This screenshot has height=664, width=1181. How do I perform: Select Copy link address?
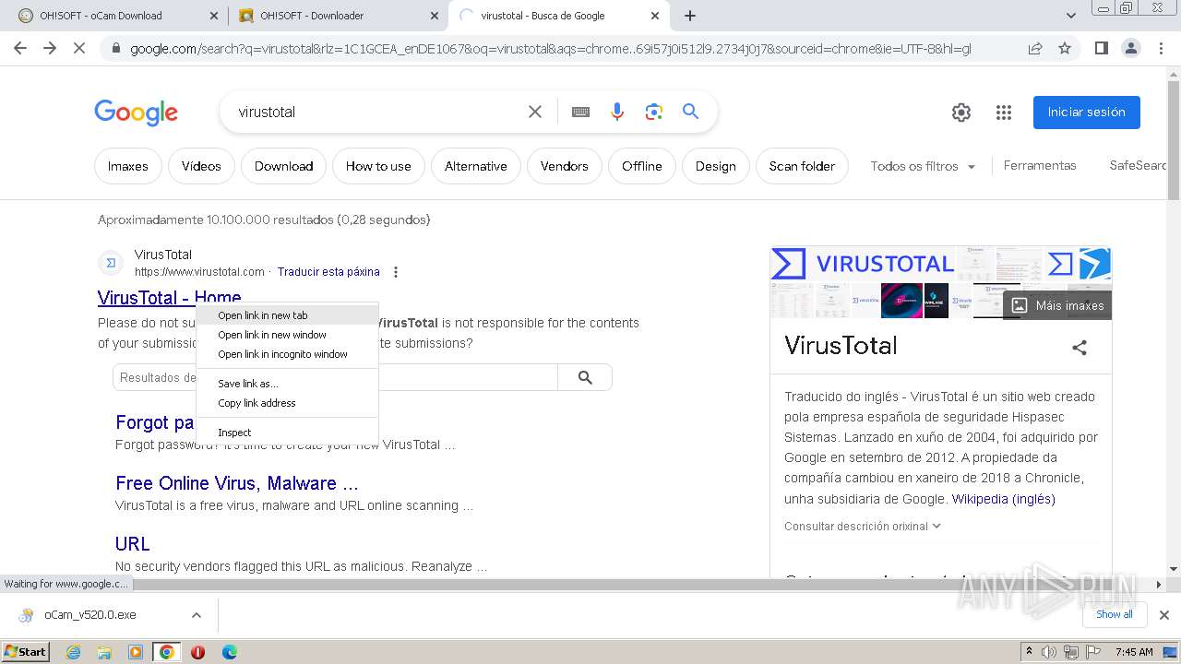pyautogui.click(x=288, y=403)
